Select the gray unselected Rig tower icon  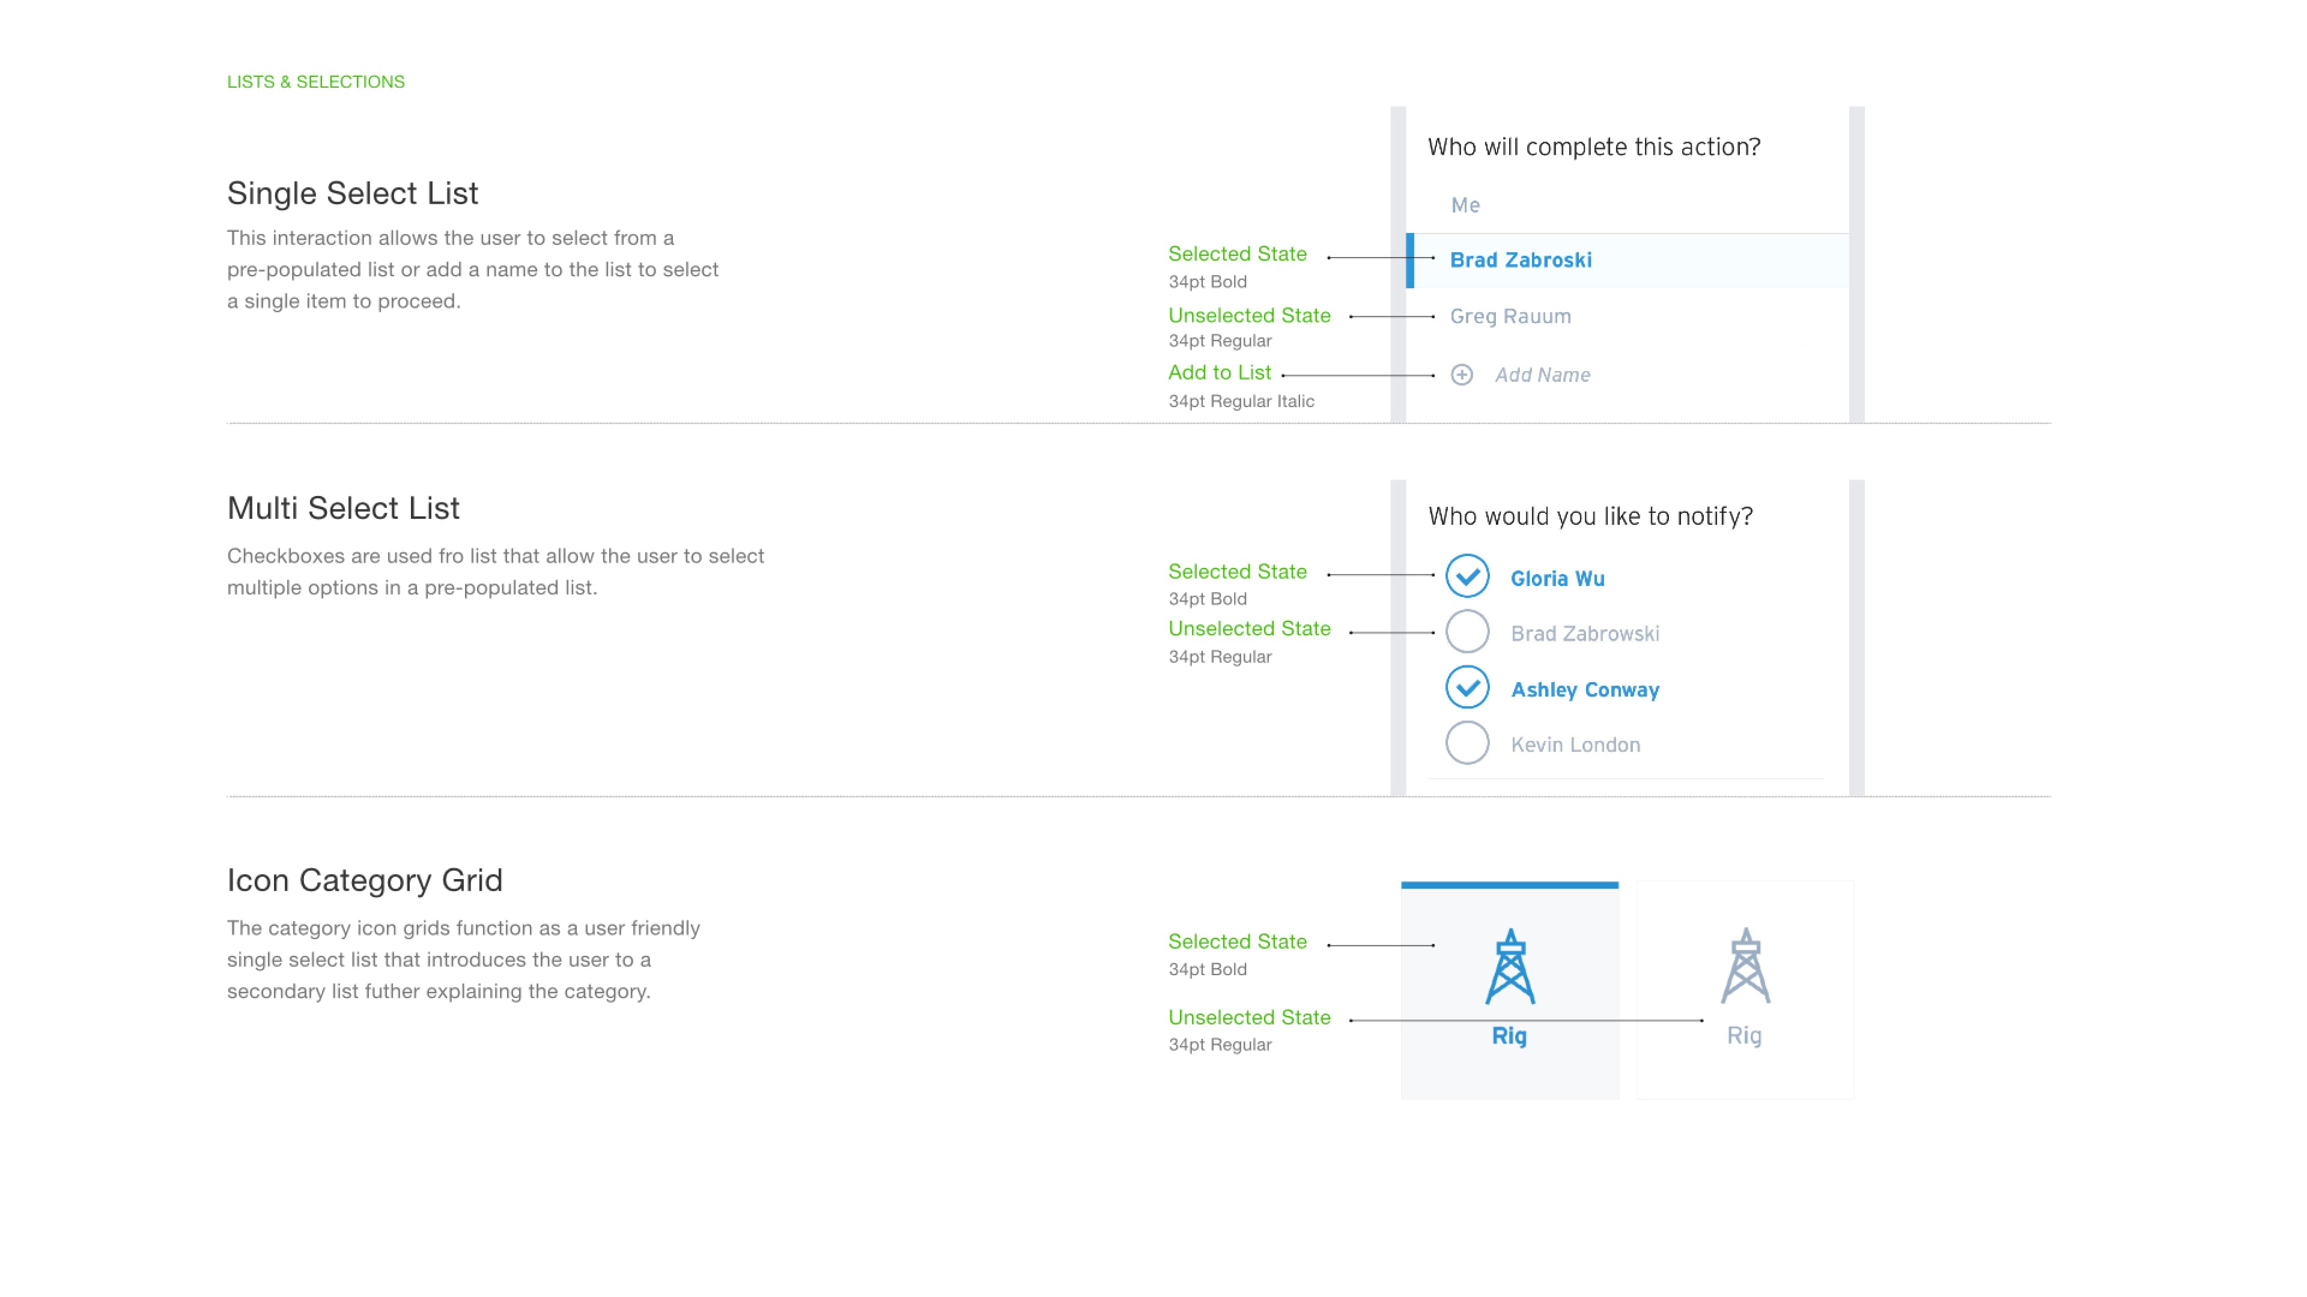(1745, 967)
